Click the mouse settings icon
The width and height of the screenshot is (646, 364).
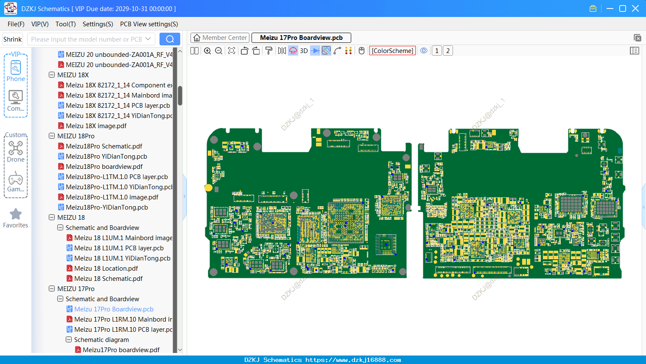pyautogui.click(x=361, y=51)
